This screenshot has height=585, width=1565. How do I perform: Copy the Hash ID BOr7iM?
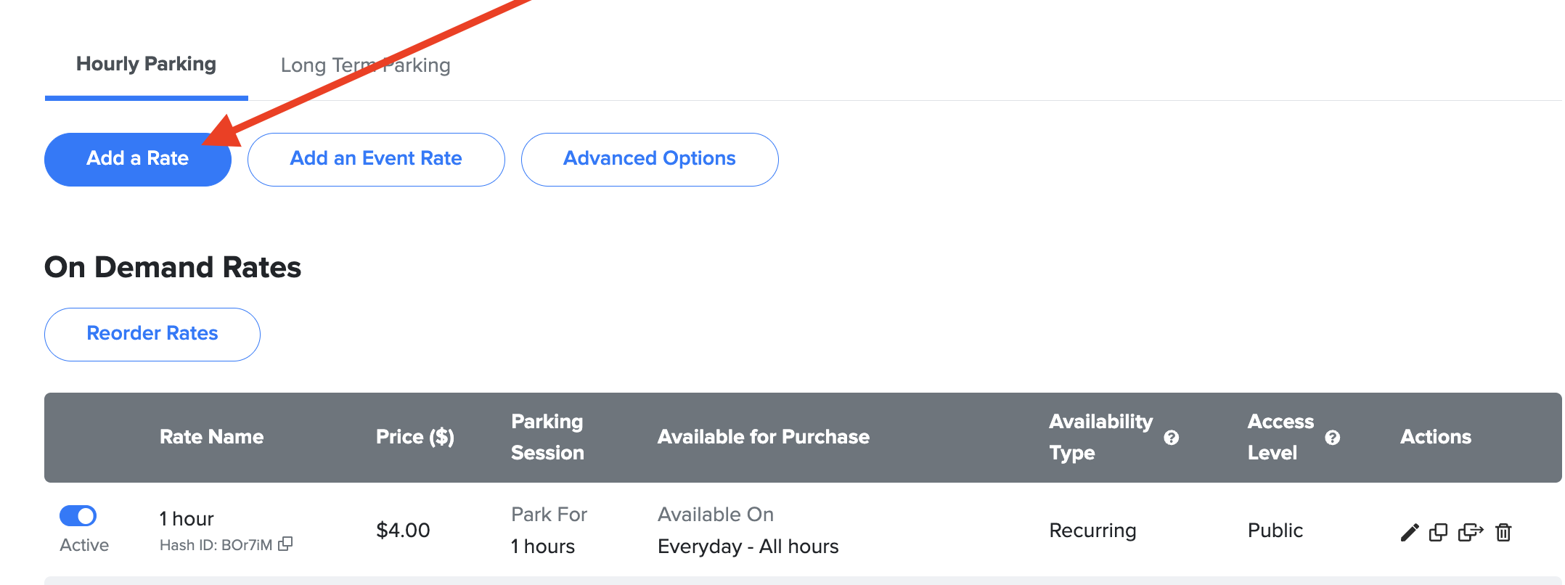286,544
